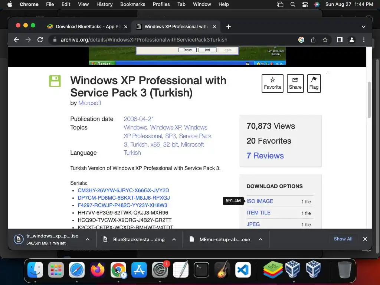Launch Safari from the Dock
This screenshot has width=380, height=285.
click(77, 270)
